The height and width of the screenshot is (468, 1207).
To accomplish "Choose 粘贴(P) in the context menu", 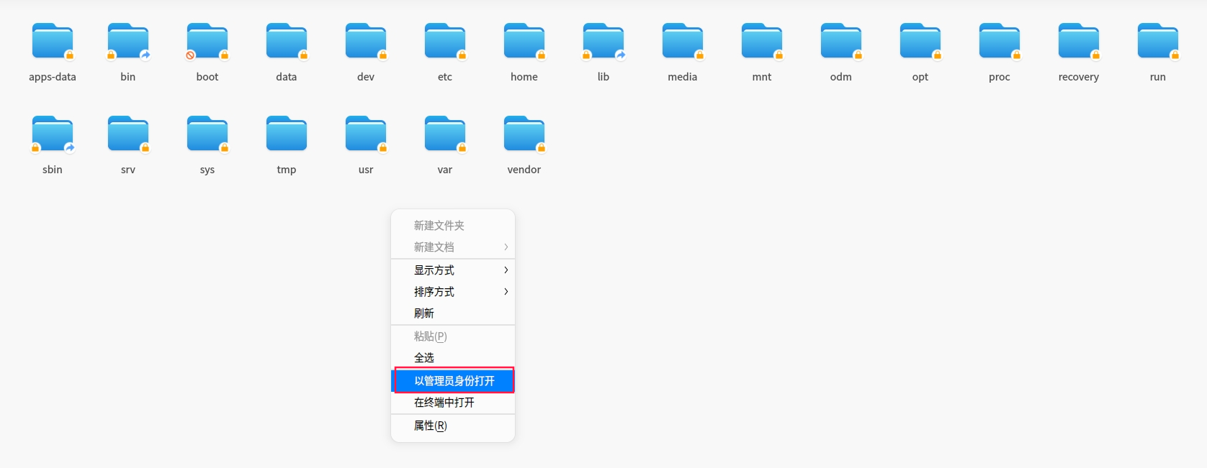I will 453,336.
